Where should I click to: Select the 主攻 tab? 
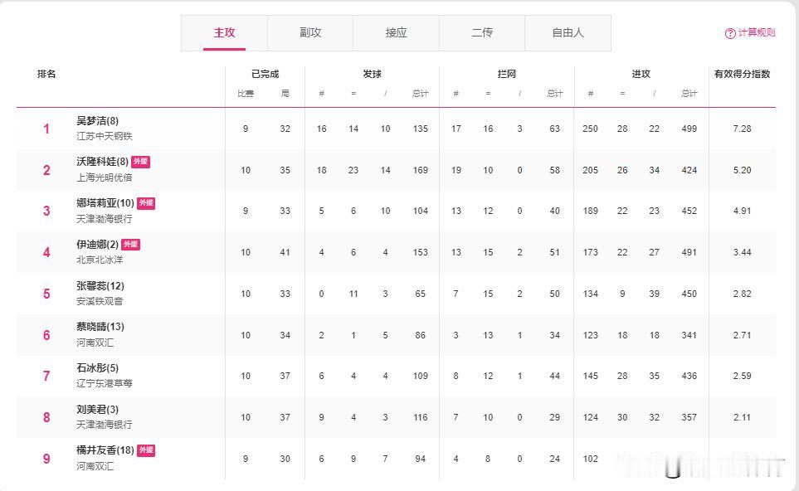[x=224, y=33]
